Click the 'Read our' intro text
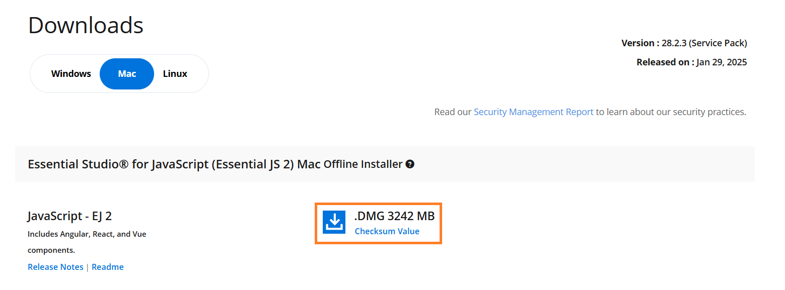The height and width of the screenshot is (290, 785). (453, 112)
